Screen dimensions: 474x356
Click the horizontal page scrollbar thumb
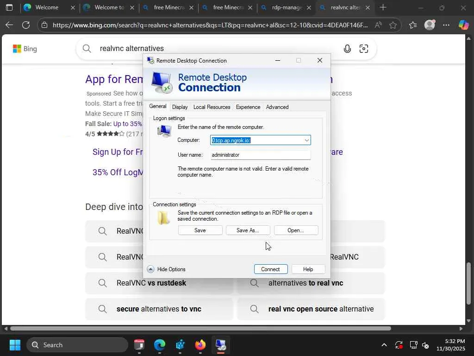coord(200,329)
